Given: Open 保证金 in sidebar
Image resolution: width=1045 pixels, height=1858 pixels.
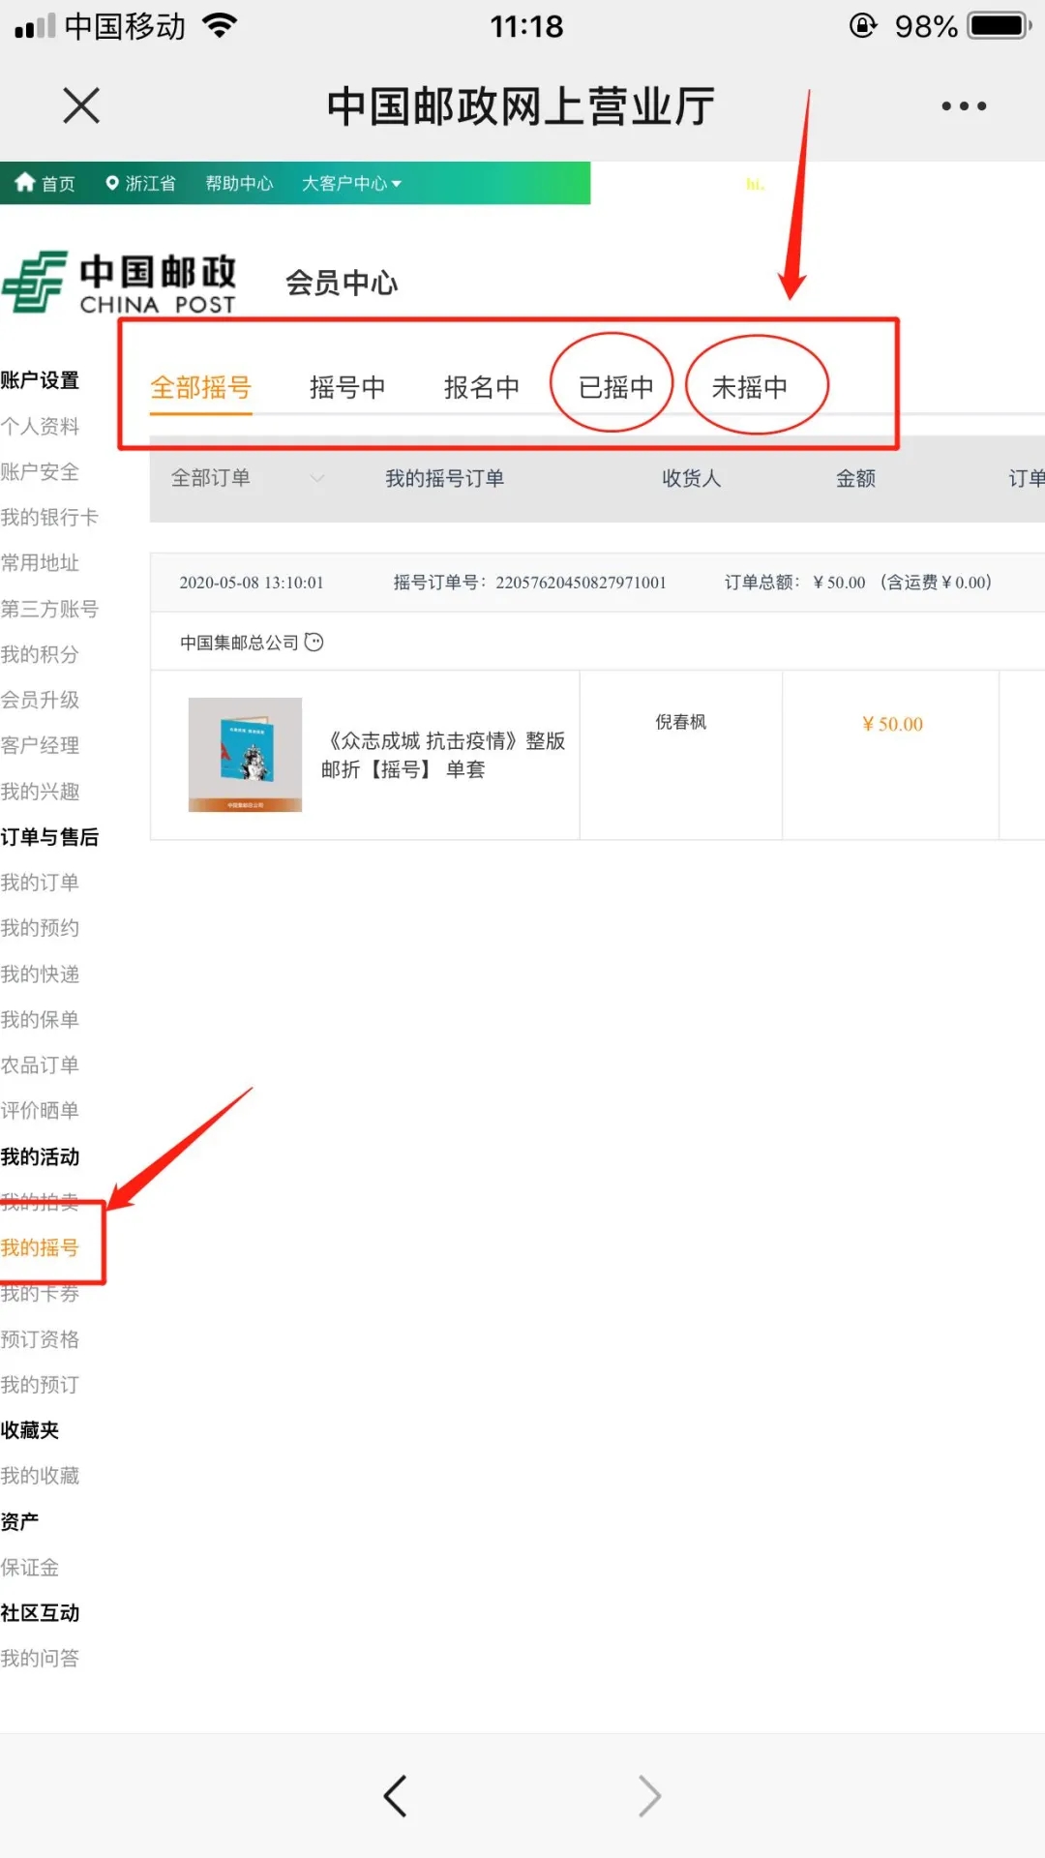Looking at the screenshot, I should coord(30,1567).
